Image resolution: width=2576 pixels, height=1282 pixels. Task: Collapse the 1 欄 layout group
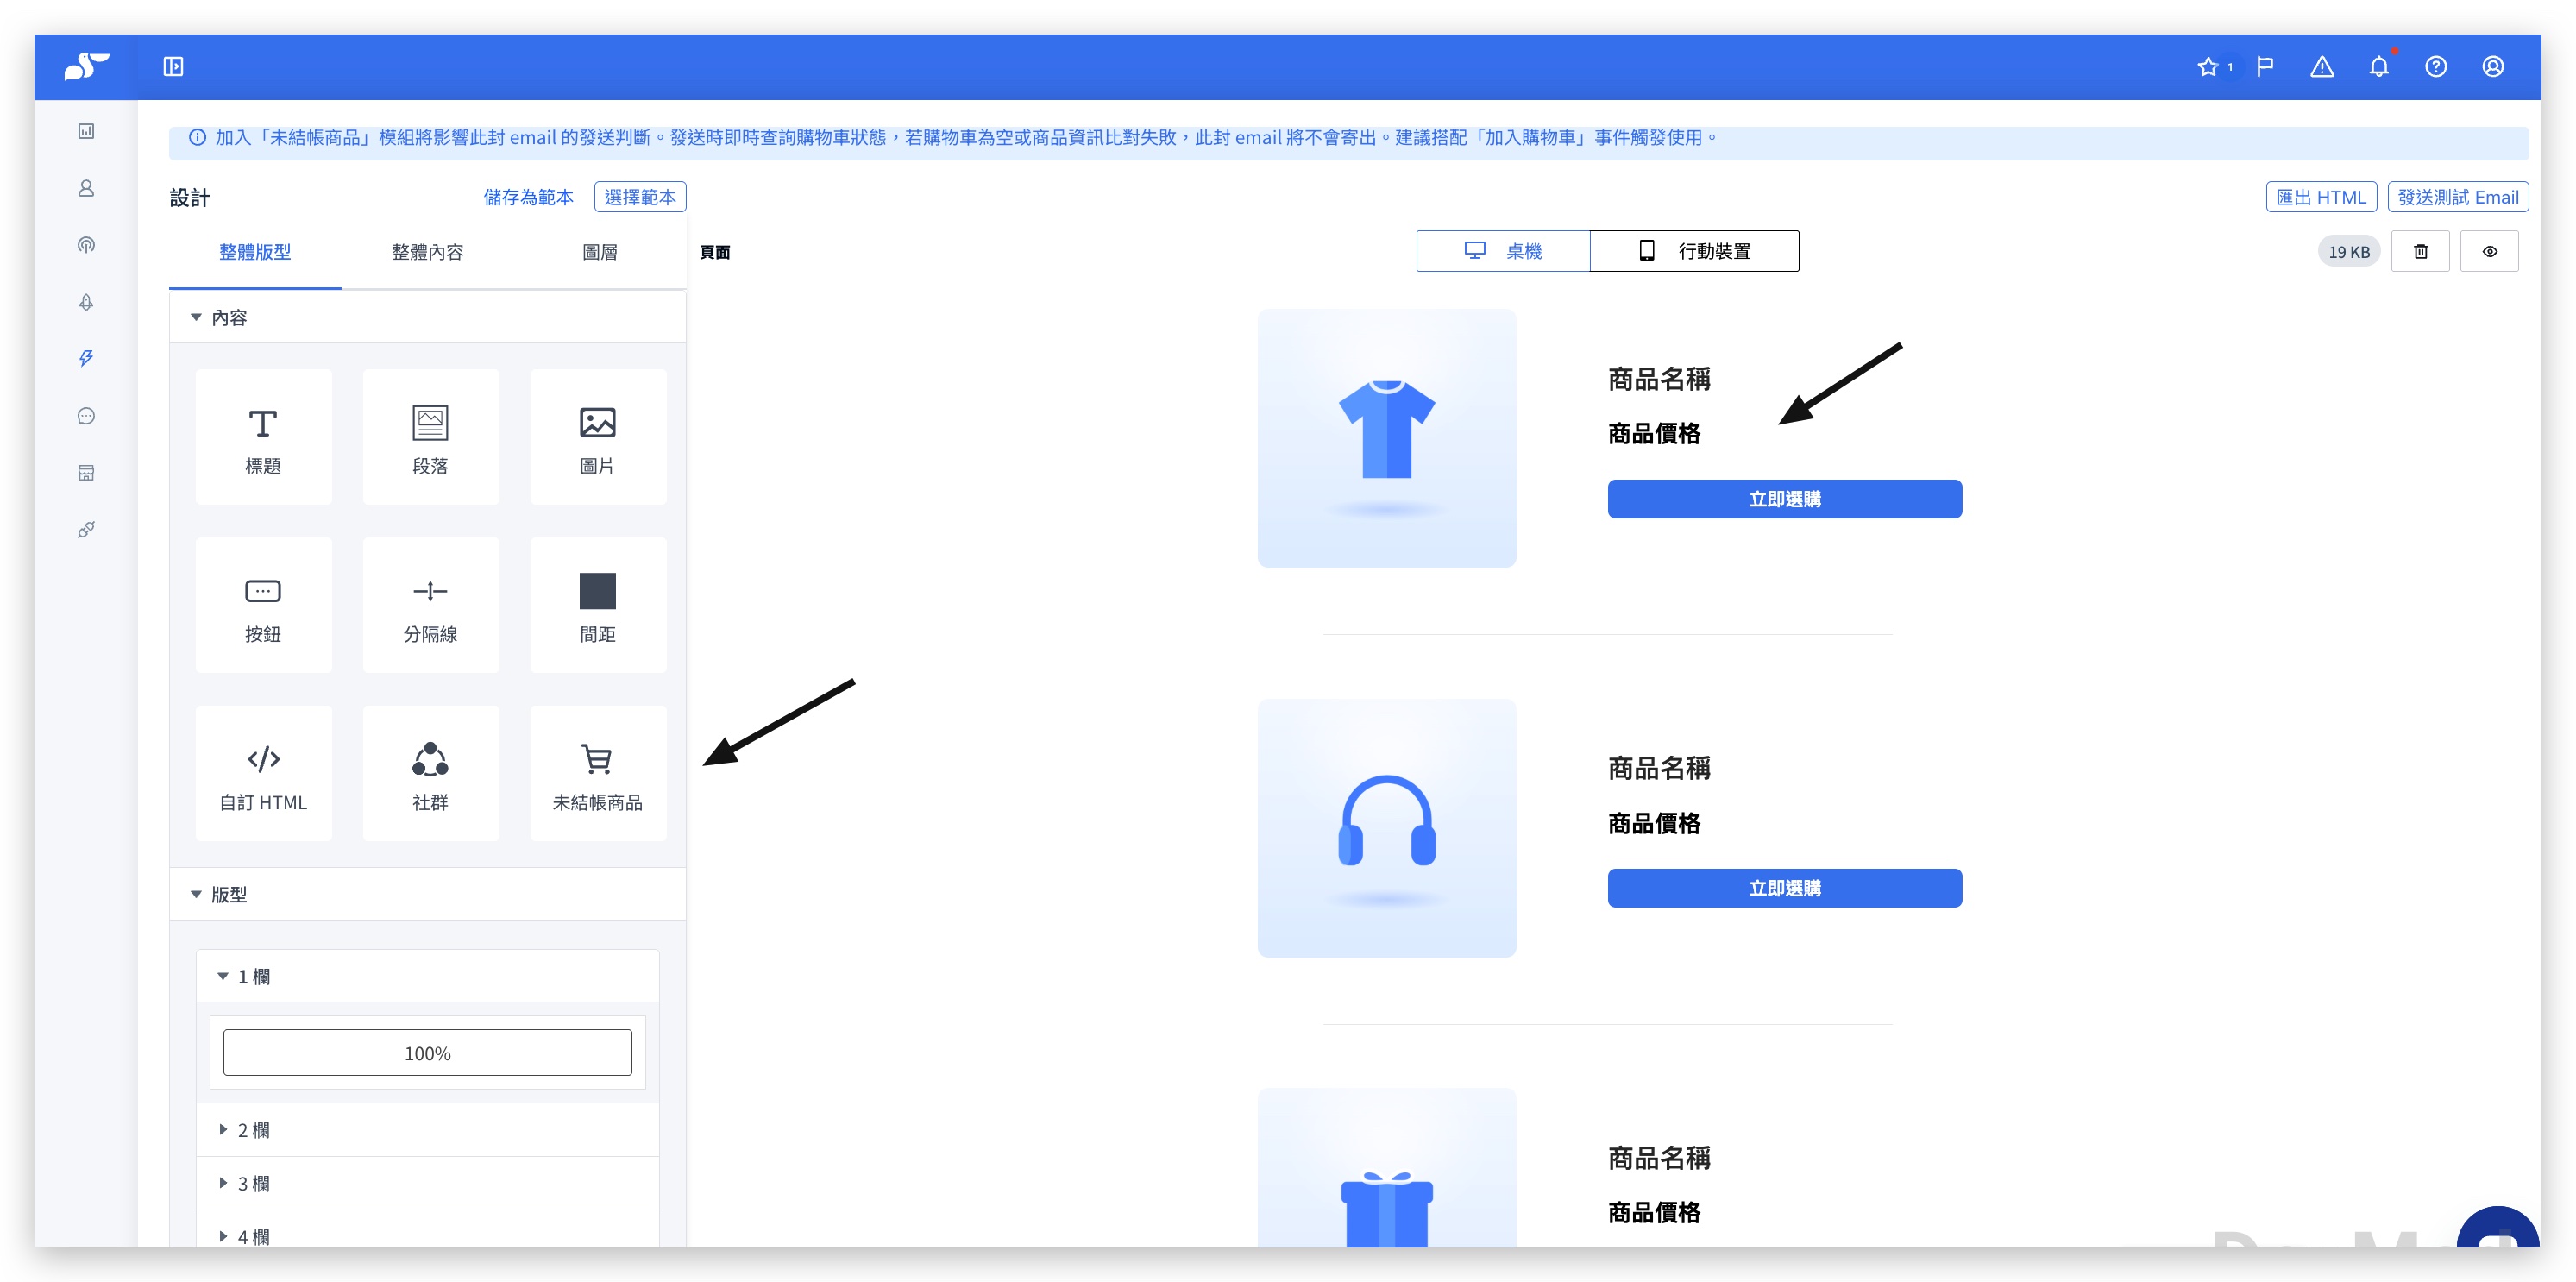point(428,976)
